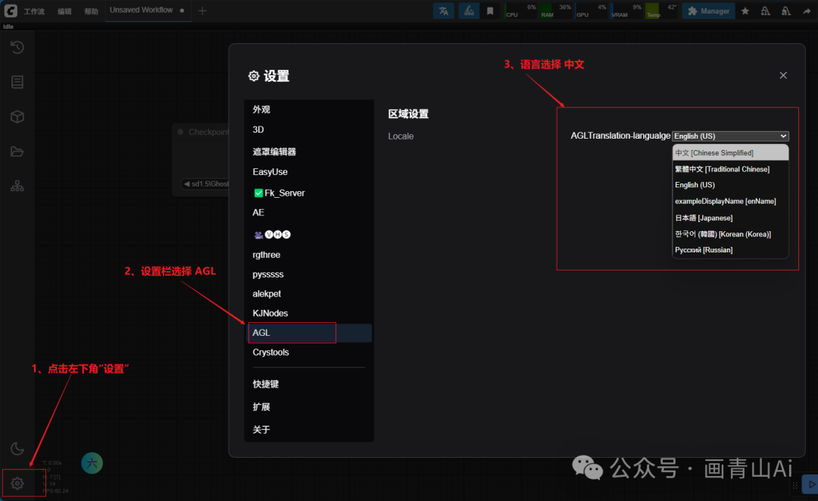Select EasyUse settings category

pyautogui.click(x=308, y=172)
